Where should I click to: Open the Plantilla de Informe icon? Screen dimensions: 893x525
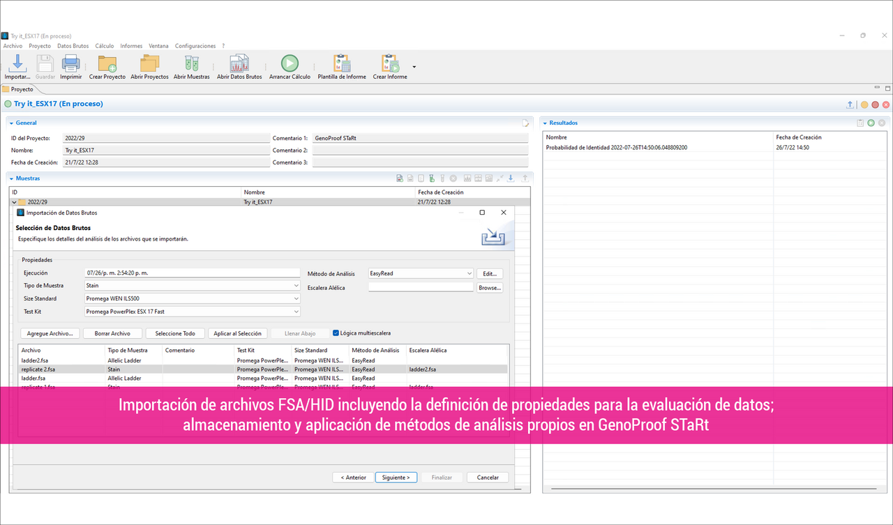pyautogui.click(x=342, y=63)
